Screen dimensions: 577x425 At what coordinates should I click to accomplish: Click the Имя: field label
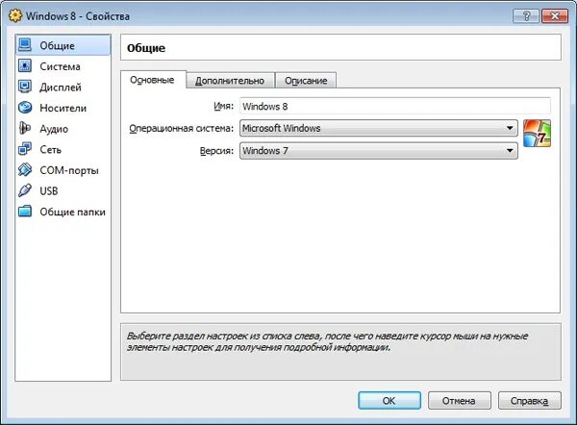click(223, 107)
